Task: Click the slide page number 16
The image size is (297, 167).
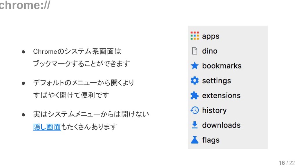Action: pos(282,163)
